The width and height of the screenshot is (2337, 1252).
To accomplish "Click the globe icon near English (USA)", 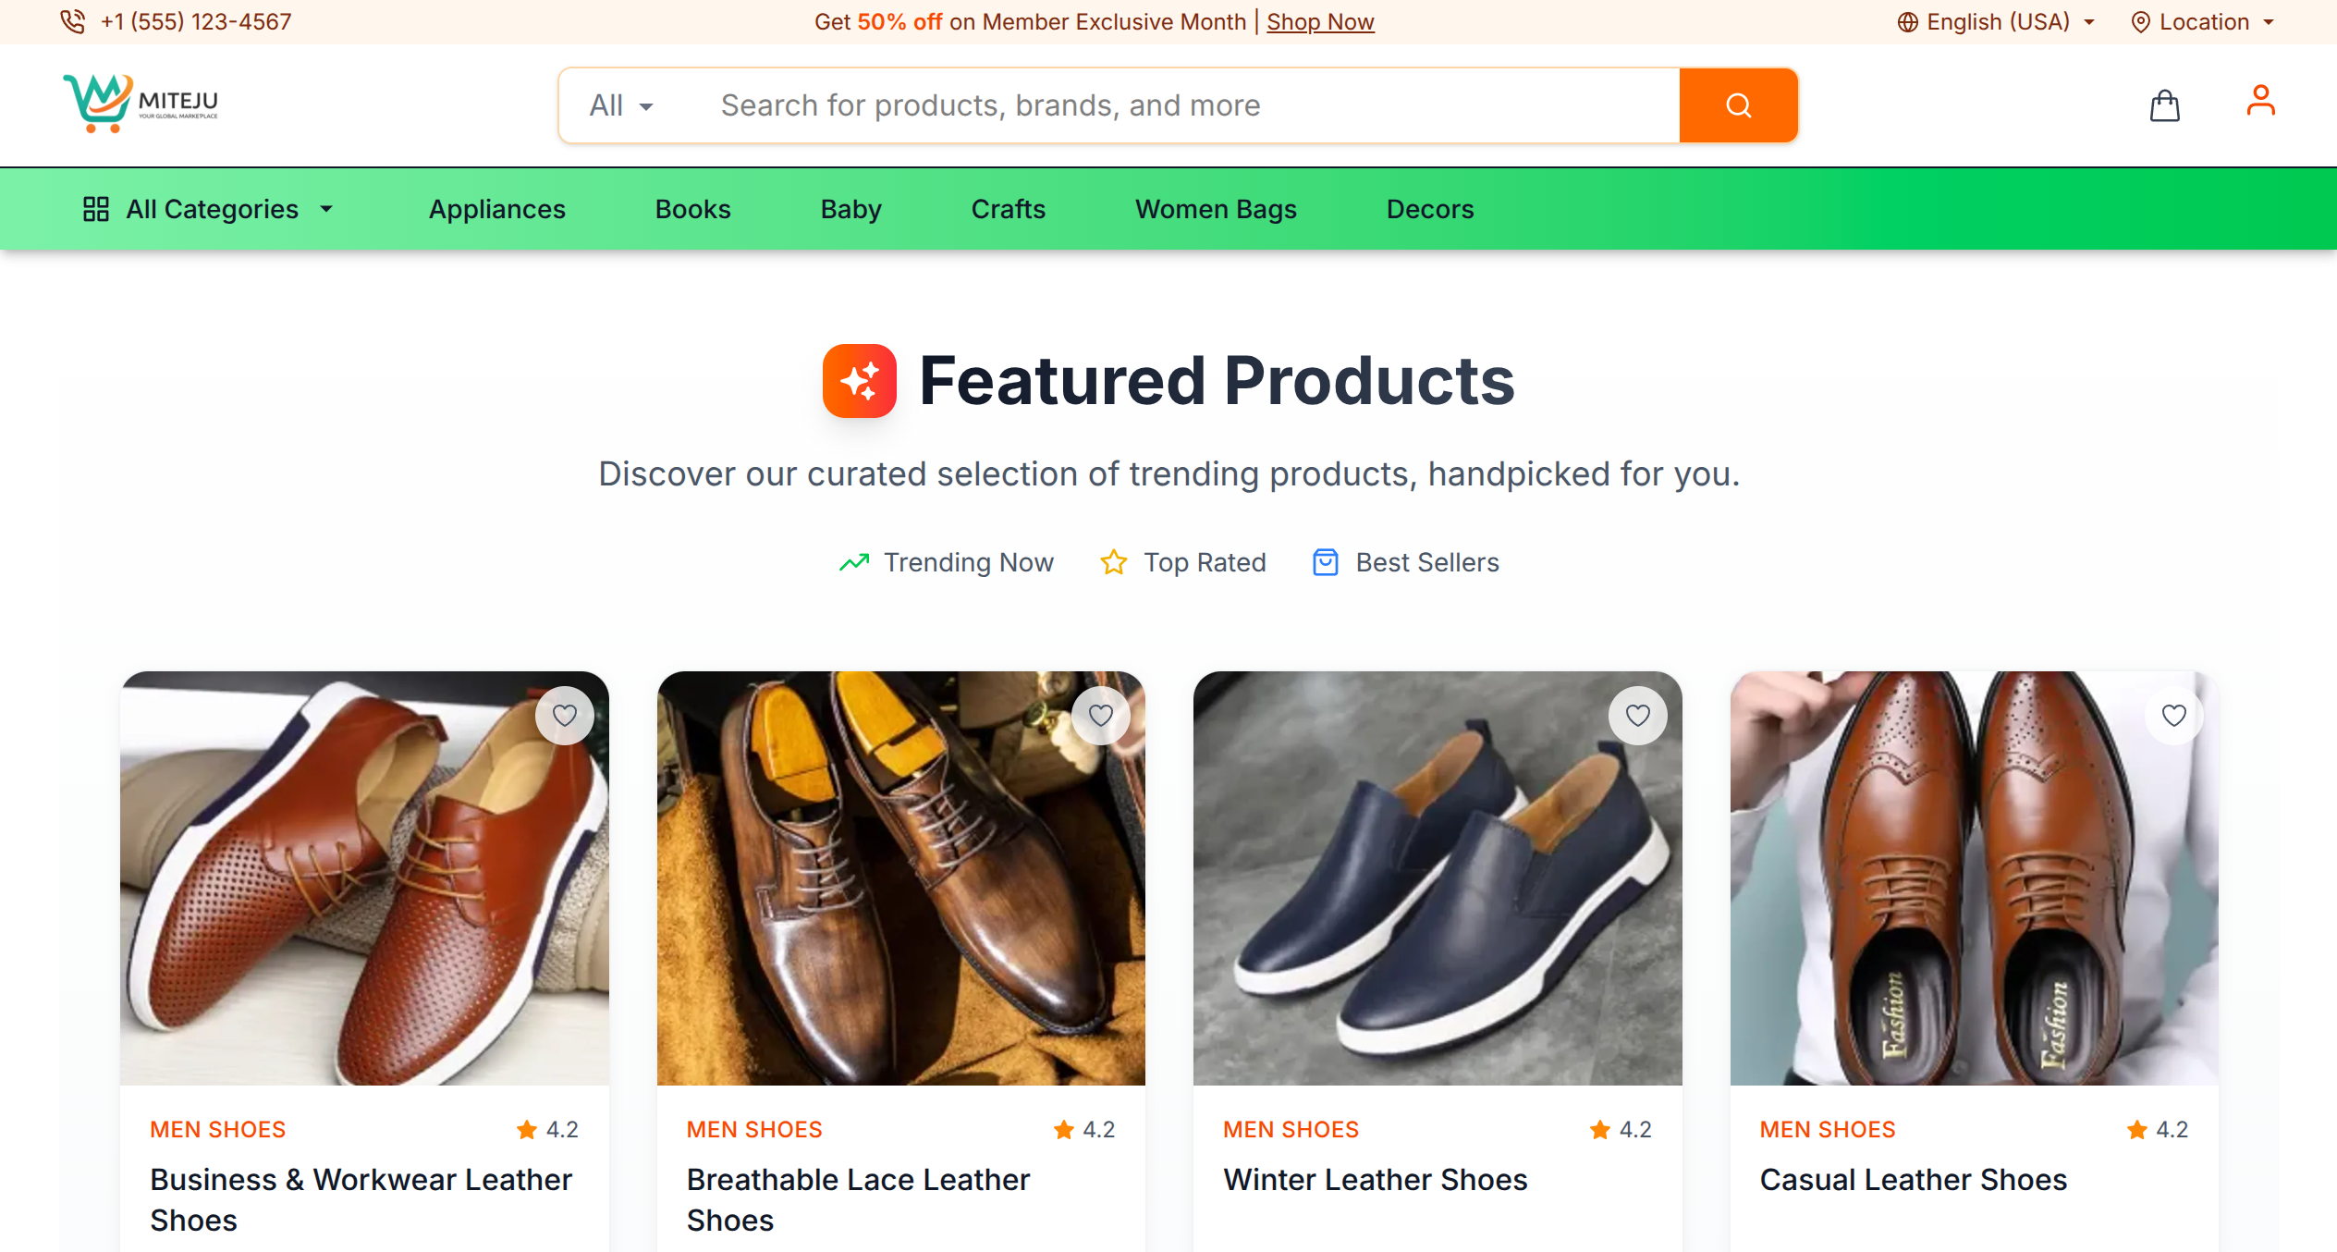I will pos(1909,21).
